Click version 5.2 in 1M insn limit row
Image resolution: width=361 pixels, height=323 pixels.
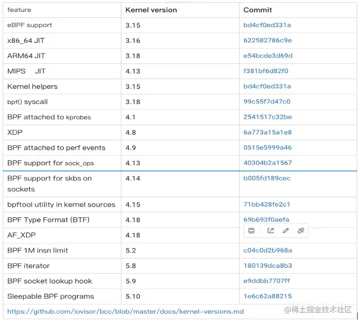coord(131,250)
